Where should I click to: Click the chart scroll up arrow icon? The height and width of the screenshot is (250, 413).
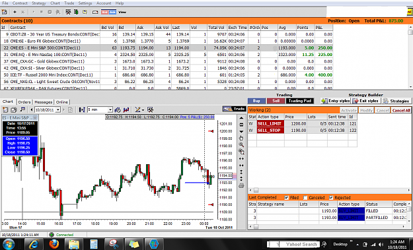(241, 118)
